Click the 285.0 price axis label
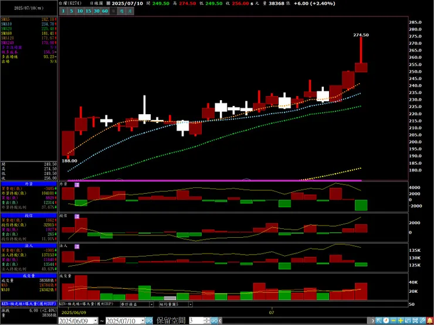This screenshot has height=325, width=434. tap(416, 22)
